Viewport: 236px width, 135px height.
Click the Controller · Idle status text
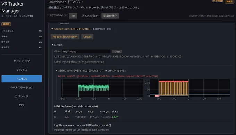[102, 29]
